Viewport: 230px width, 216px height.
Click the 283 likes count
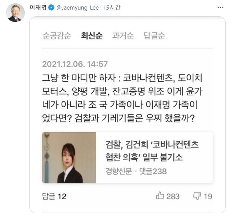(173, 197)
